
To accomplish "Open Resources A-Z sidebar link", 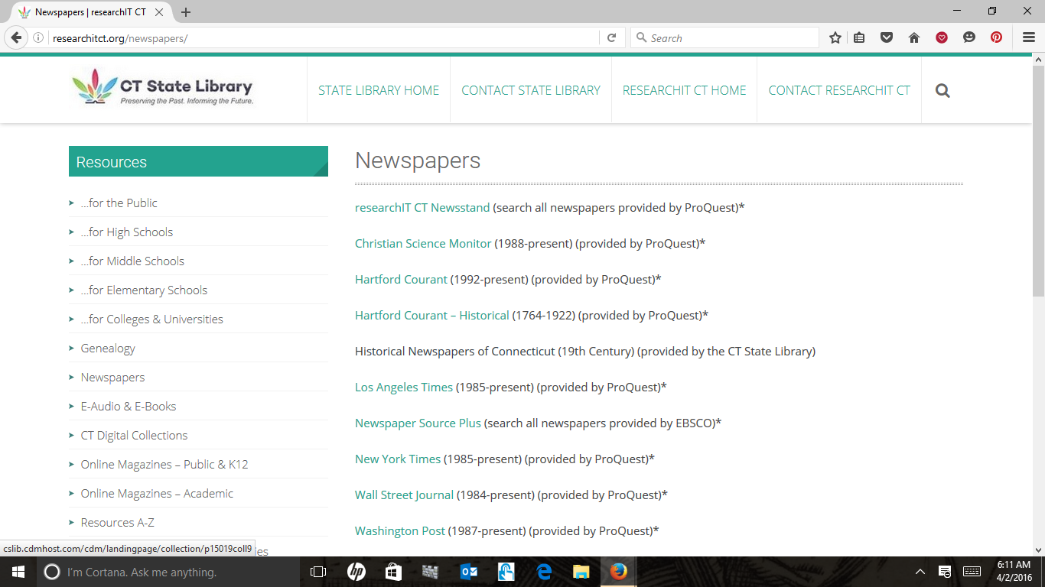I will [x=117, y=522].
